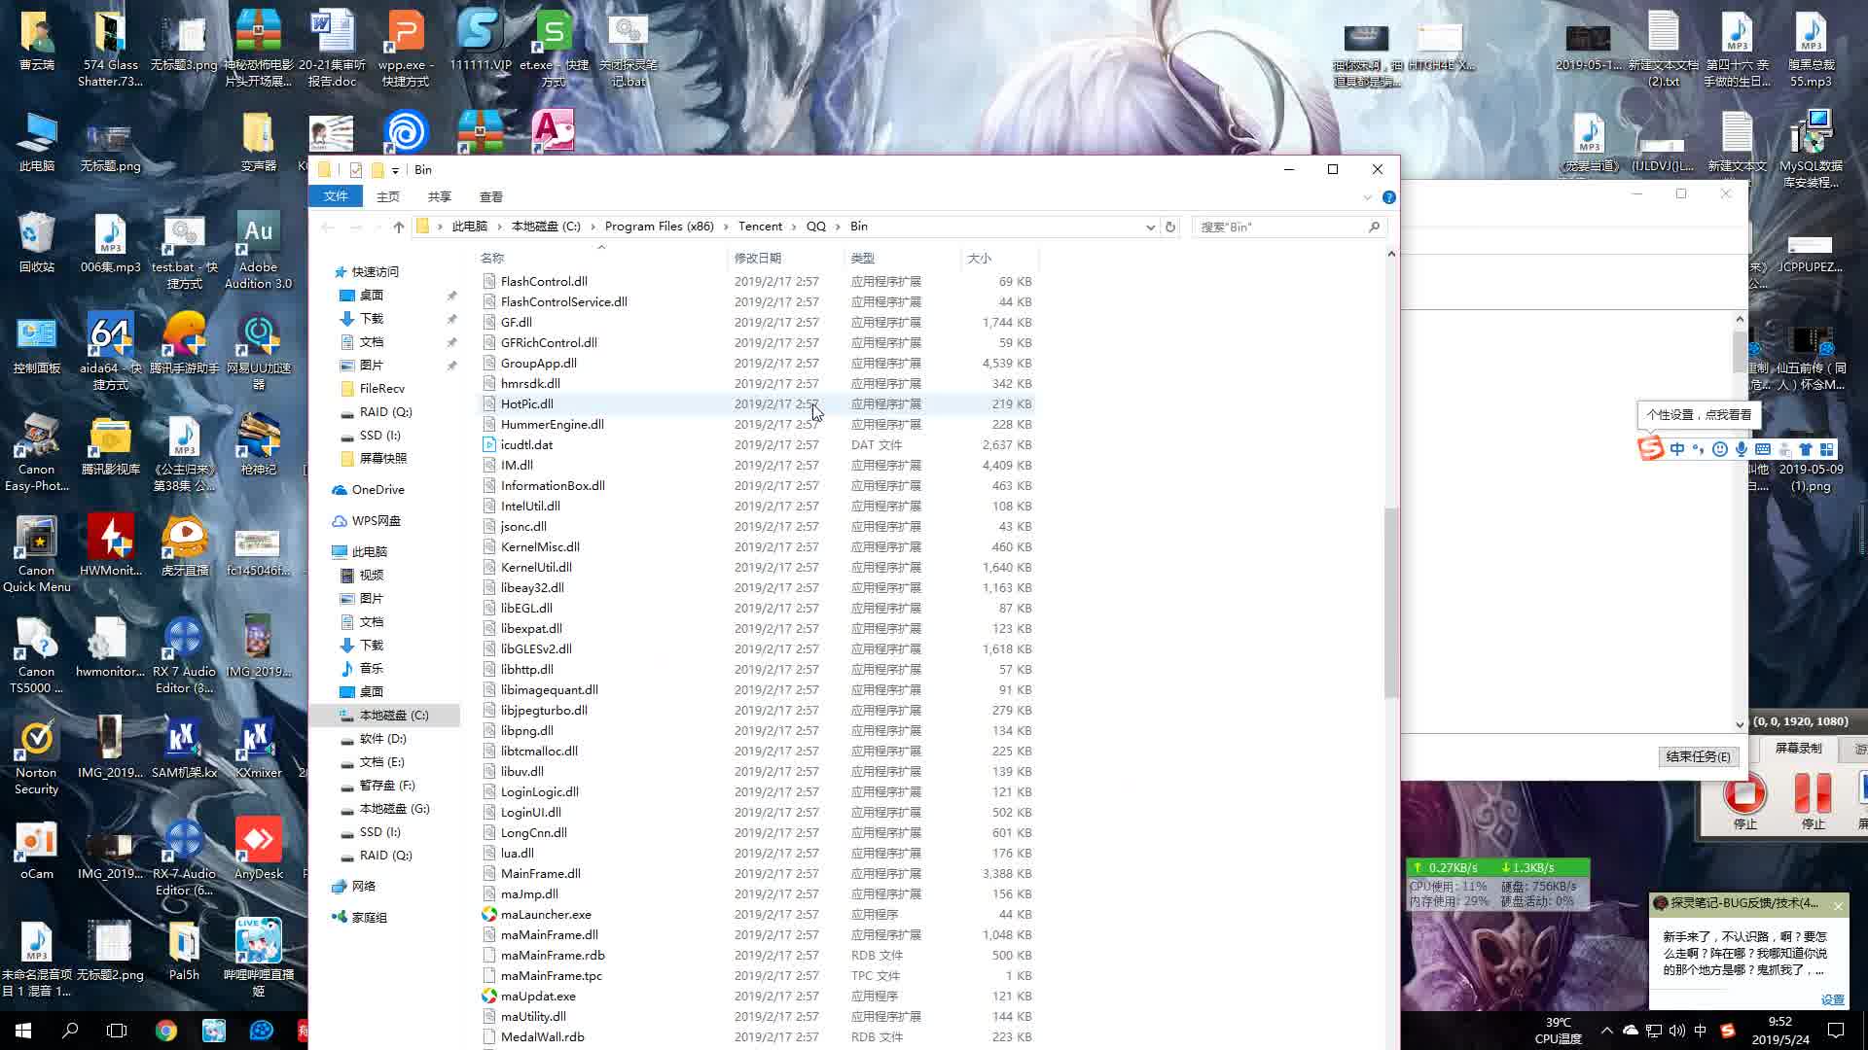The height and width of the screenshot is (1050, 1868).
Task: Toggle Sogou punctuation mode button
Action: tap(1699, 449)
